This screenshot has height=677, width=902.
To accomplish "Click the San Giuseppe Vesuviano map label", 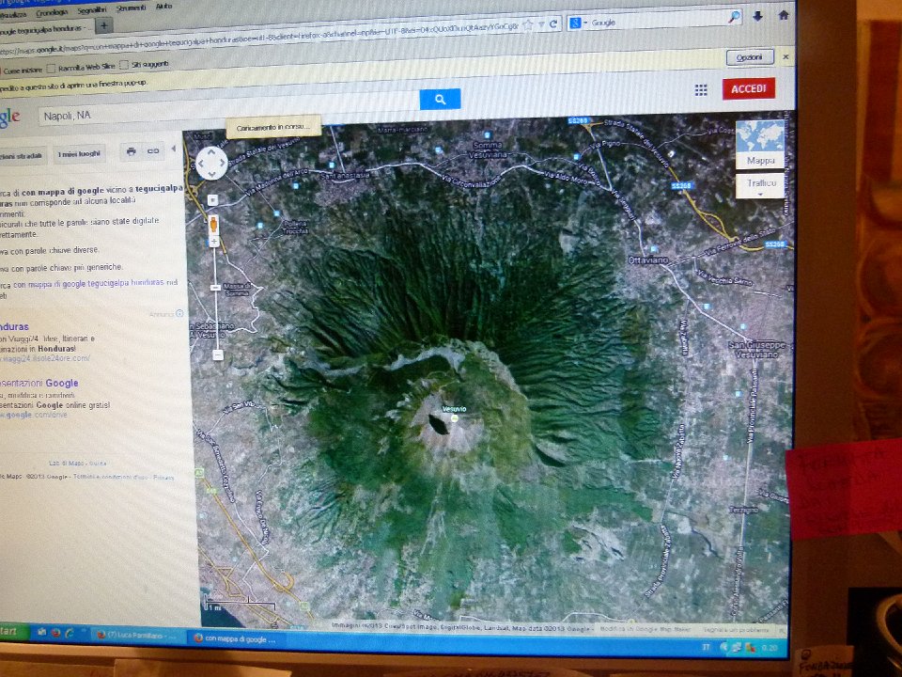I will 756,350.
